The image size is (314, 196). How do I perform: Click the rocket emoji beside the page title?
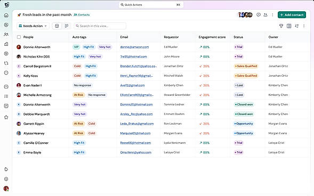(19, 15)
